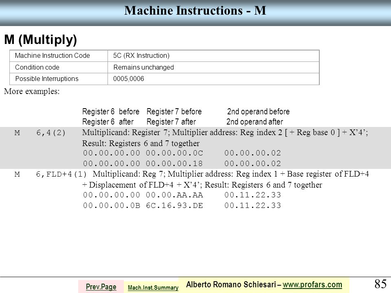The width and height of the screenshot is (391, 293).
Task: Select the 'M (Multiply)' heading
Action: point(41,39)
